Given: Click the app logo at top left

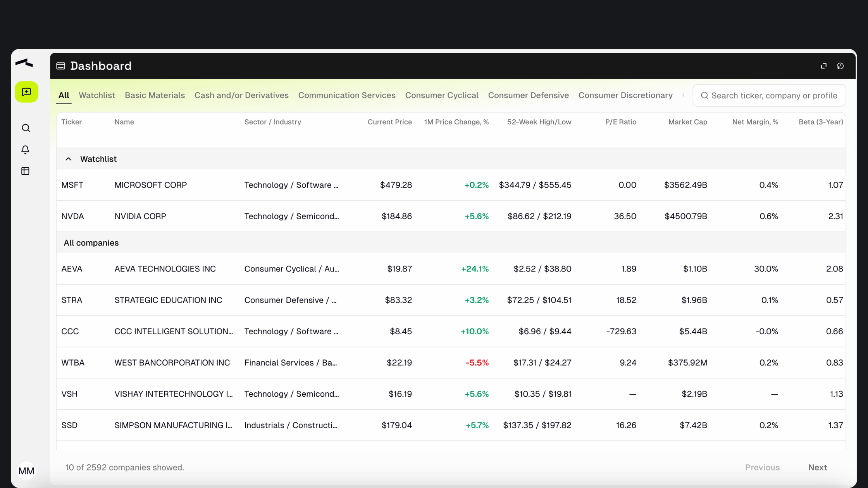Looking at the screenshot, I should (x=24, y=63).
